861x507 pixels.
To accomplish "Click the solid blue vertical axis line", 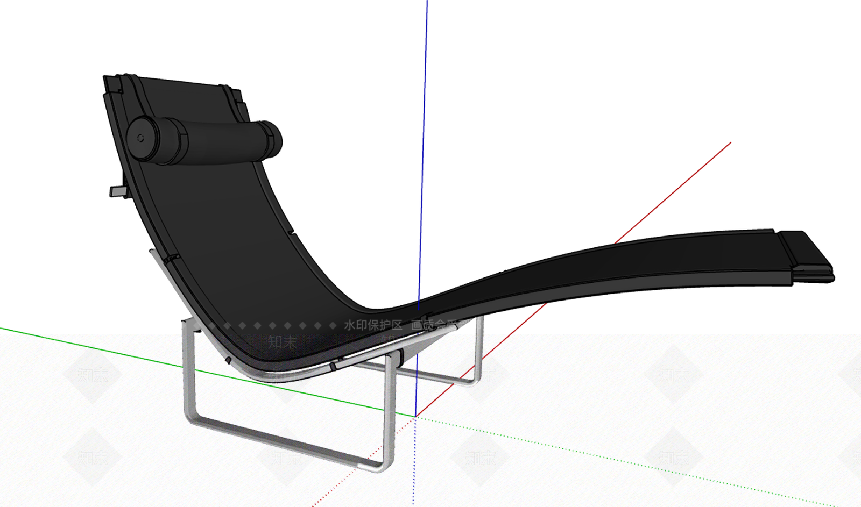I will tap(422, 151).
